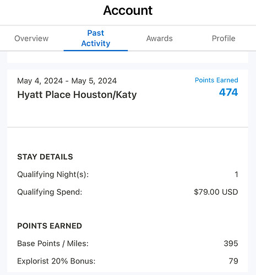Click the STAY DETAILS heading
The width and height of the screenshot is (256, 275).
[x=45, y=157]
